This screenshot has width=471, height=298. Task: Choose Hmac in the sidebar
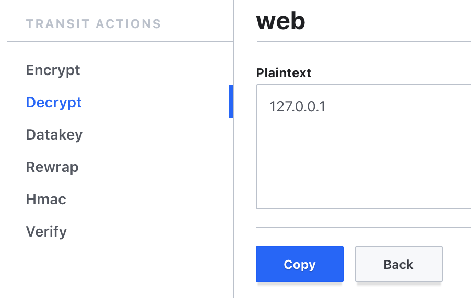pos(46,200)
